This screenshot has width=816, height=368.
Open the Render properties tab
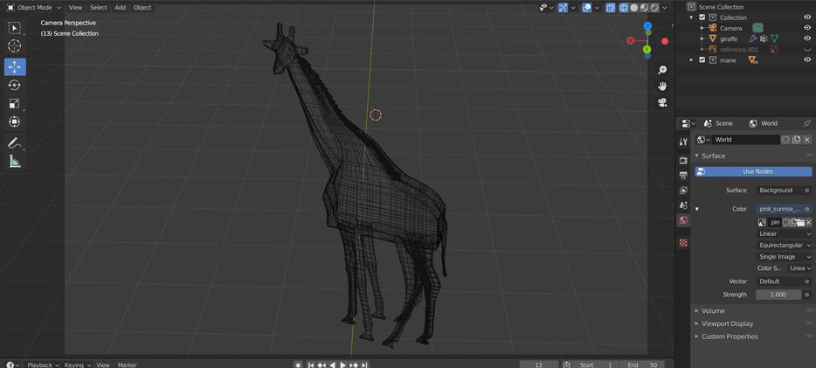[x=683, y=160]
